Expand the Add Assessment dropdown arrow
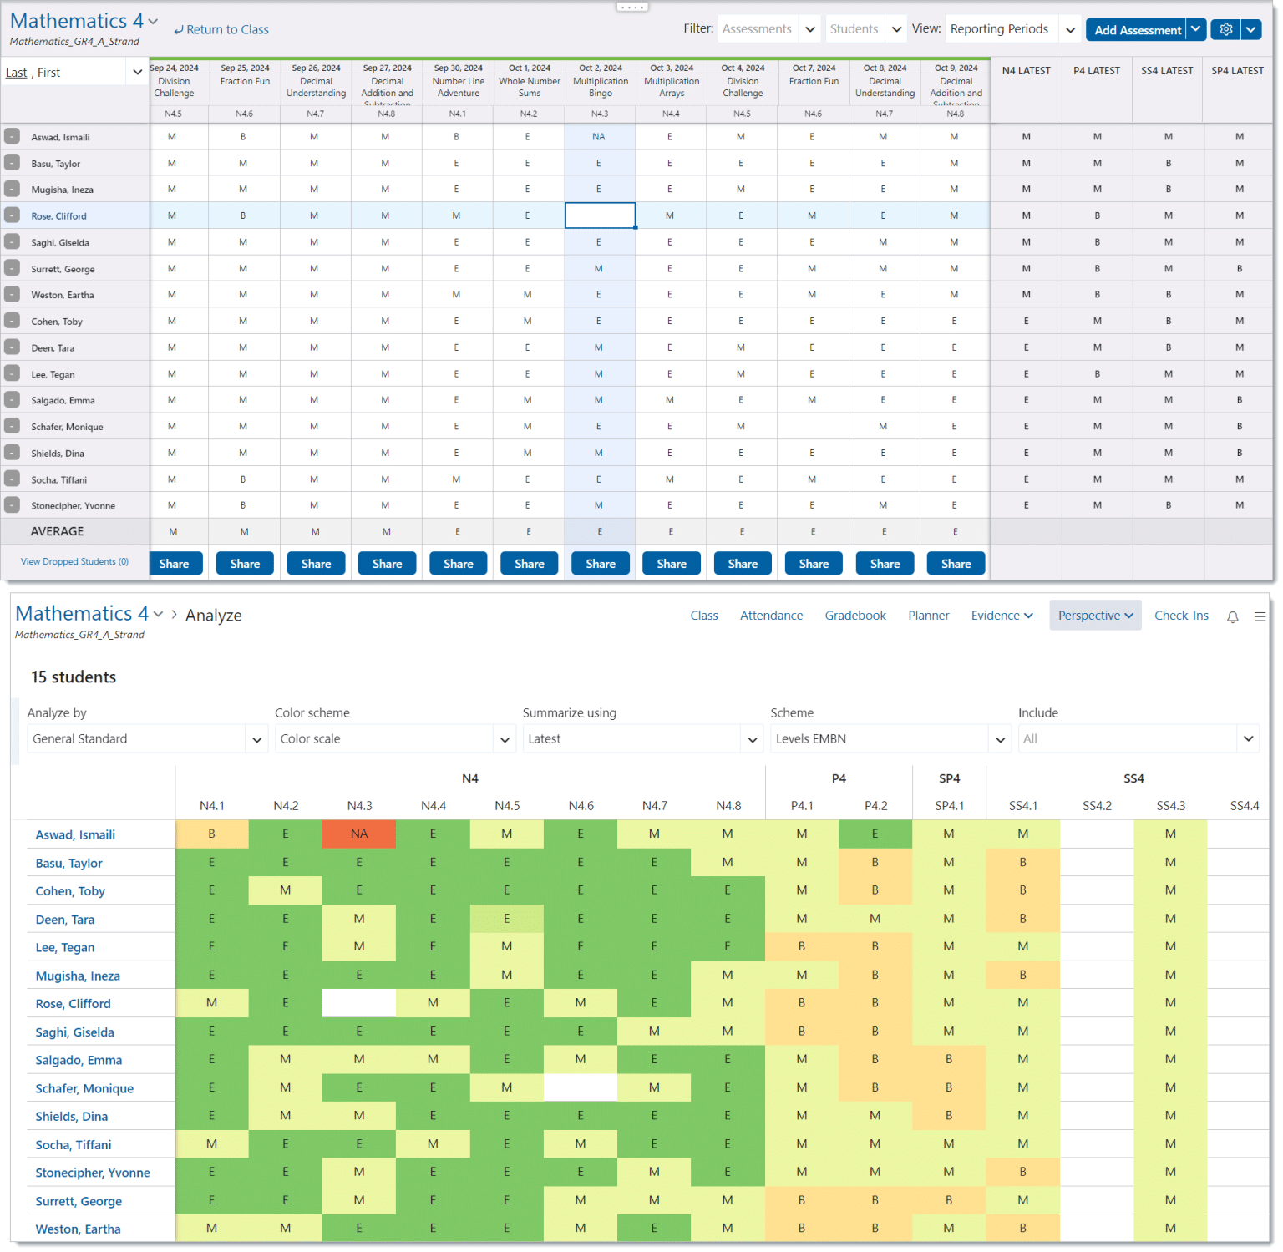The image size is (1283, 1252). coord(1196,28)
